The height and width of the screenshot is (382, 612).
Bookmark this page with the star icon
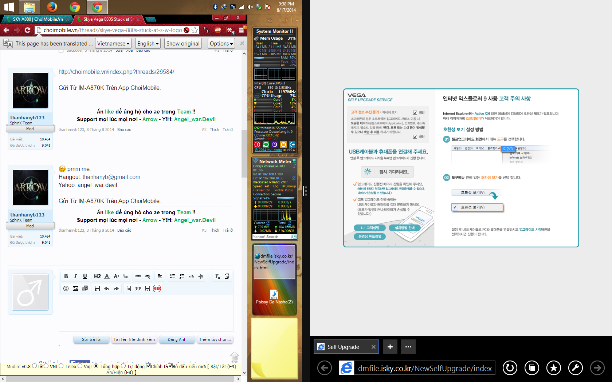[195, 30]
